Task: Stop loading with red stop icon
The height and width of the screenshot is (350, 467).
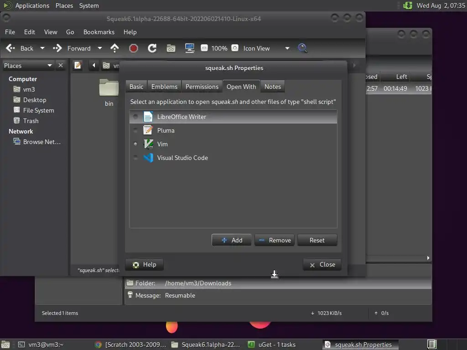Action: [134, 48]
